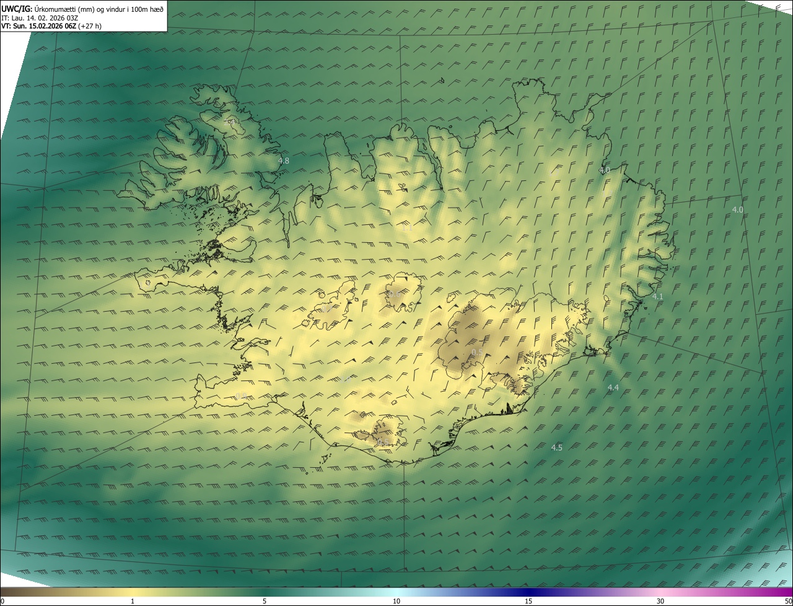Click the valid time 'VT: Sun. 15.02.2026 06Z (+27 h)'
Image resolution: width=793 pixels, height=606 pixels.
coord(51,26)
